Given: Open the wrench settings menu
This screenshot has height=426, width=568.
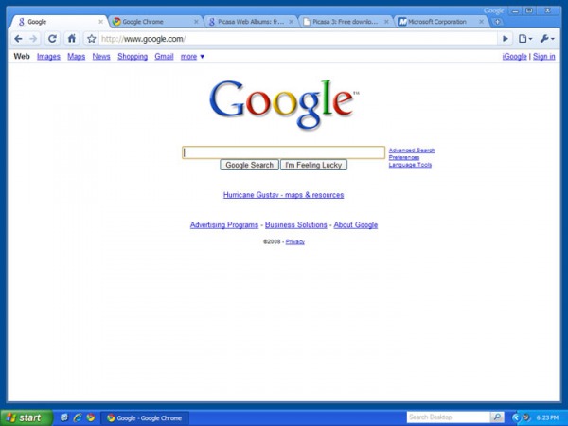Looking at the screenshot, I should click(x=547, y=39).
